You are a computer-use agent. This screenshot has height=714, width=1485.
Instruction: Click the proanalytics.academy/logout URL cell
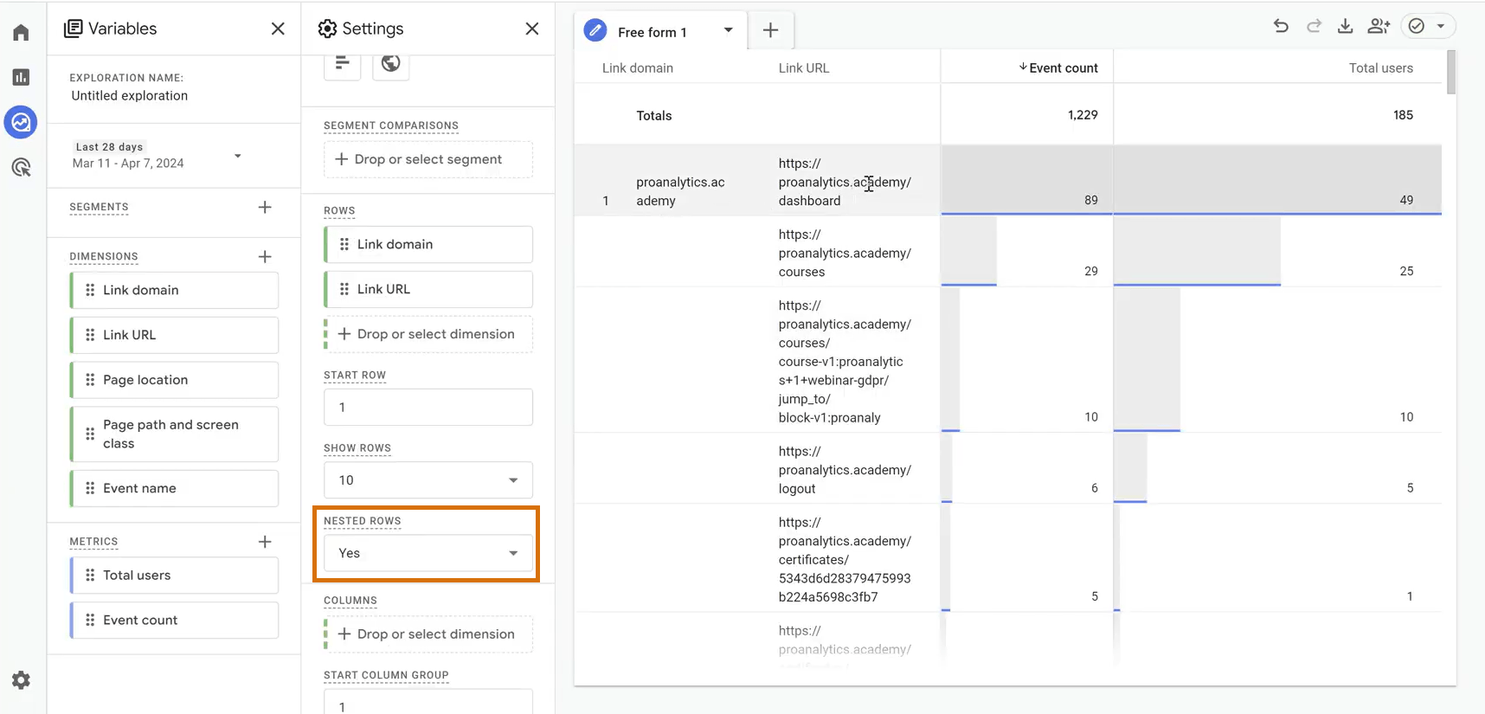tap(845, 470)
